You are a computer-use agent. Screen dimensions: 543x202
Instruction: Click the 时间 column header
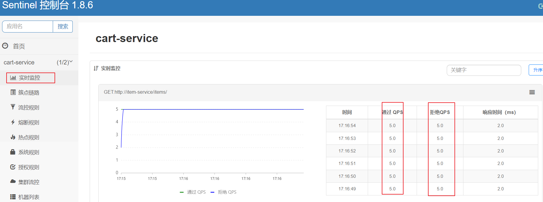coord(347,112)
